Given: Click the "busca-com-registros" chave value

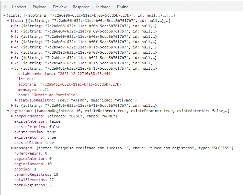Looking at the screenshot, I should [x=171, y=148].
